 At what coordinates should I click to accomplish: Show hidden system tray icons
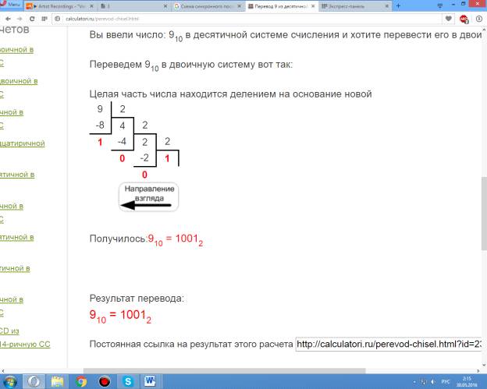(x=414, y=381)
